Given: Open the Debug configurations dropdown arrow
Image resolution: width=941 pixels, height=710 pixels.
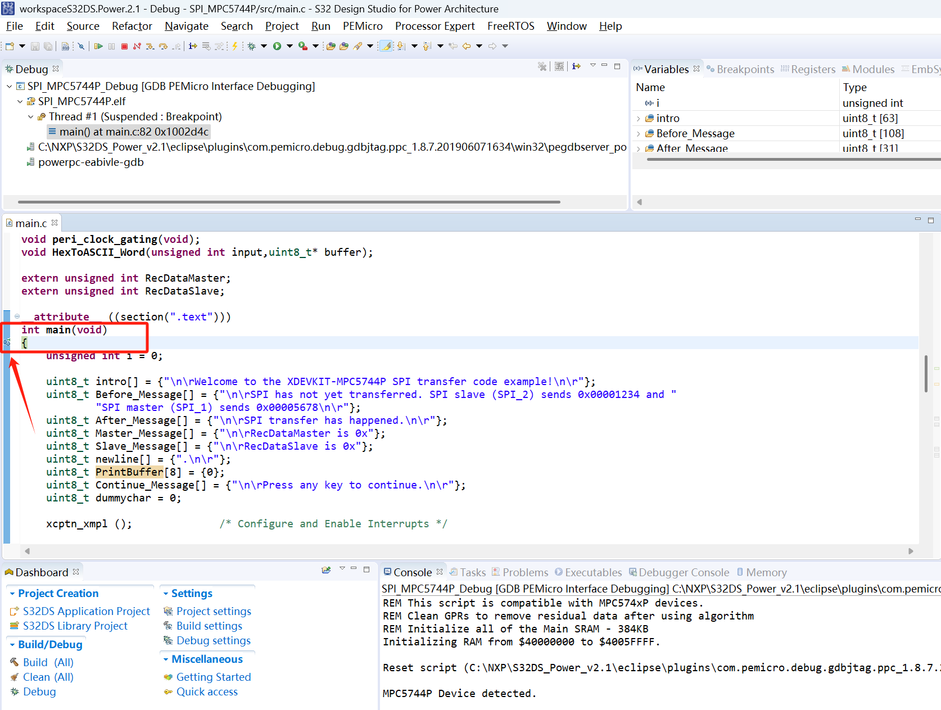Looking at the screenshot, I should pos(264,46).
